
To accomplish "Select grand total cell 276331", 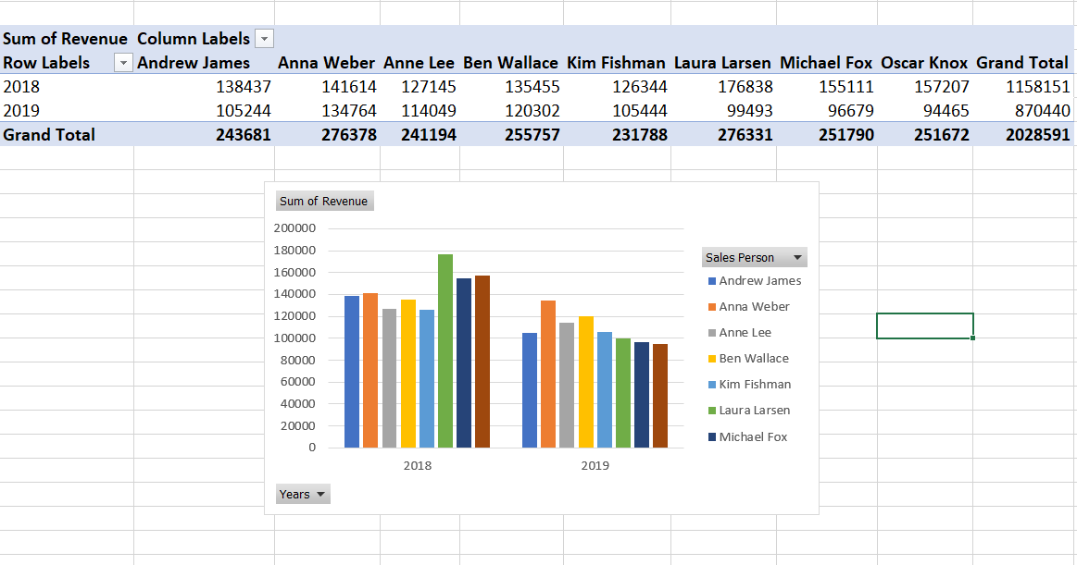I will 723,134.
